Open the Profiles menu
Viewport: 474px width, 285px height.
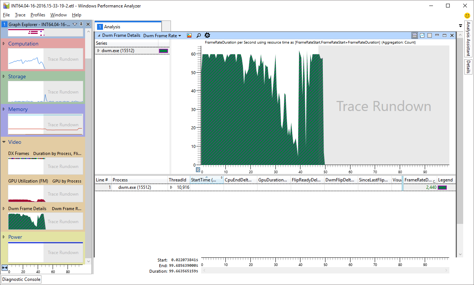click(x=38, y=15)
